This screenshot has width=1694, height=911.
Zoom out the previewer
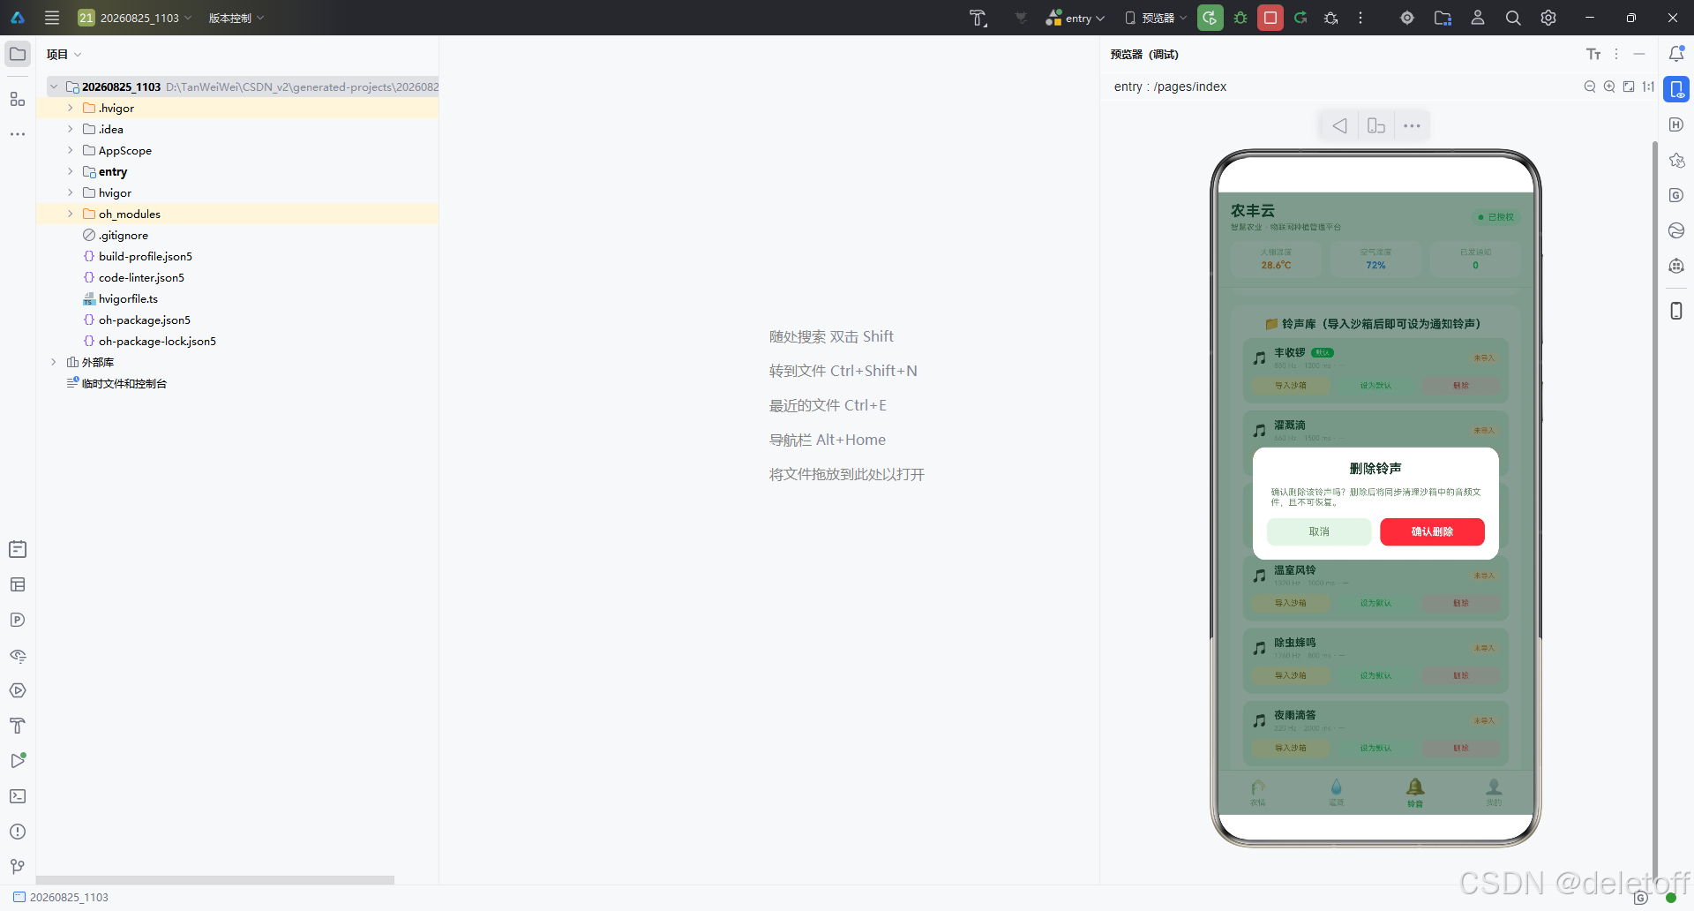coord(1590,87)
